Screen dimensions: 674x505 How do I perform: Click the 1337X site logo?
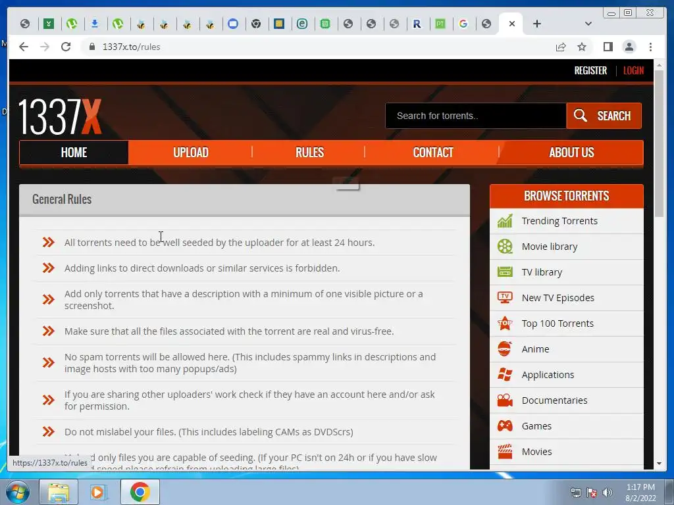[x=60, y=117]
